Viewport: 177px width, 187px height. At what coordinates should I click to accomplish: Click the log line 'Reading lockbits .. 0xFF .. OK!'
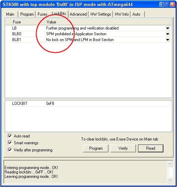pyautogui.click(x=29, y=172)
